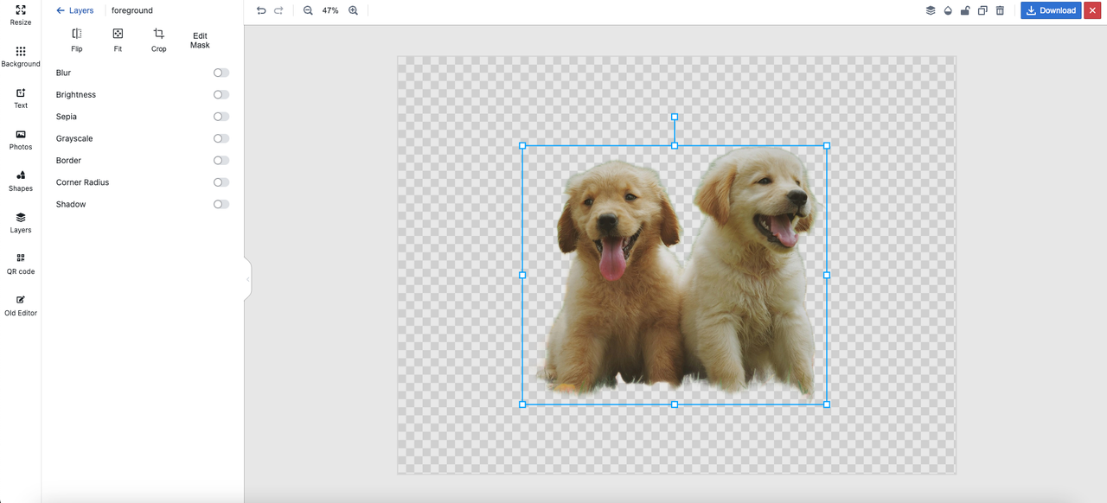Viewport: 1107px width, 503px height.
Task: Turn on the Shadow toggle
Action: pos(221,204)
